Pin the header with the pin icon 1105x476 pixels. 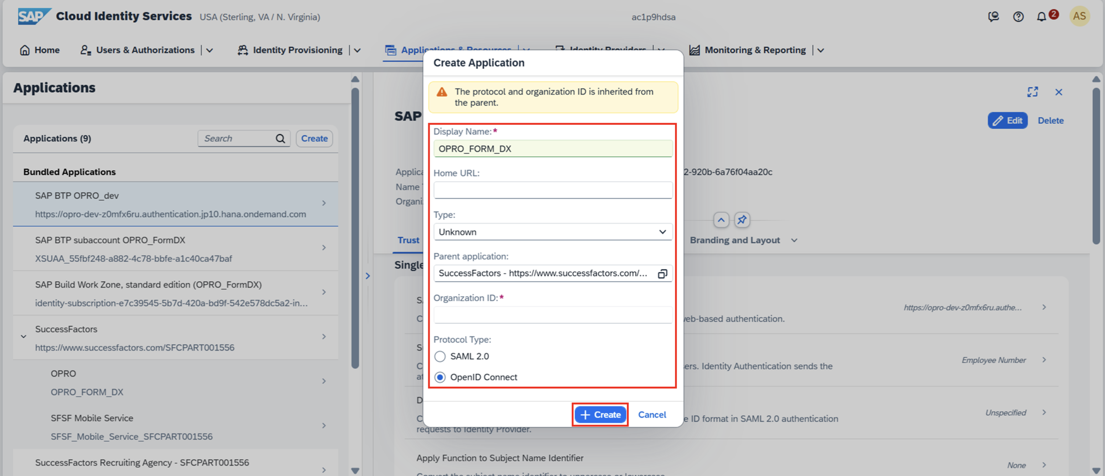point(742,220)
